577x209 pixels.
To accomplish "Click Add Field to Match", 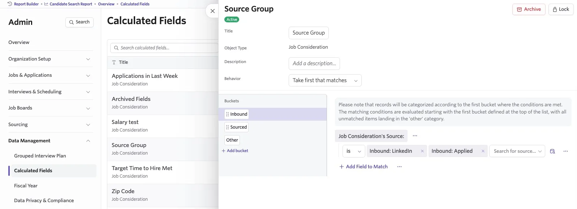I will (x=363, y=166).
